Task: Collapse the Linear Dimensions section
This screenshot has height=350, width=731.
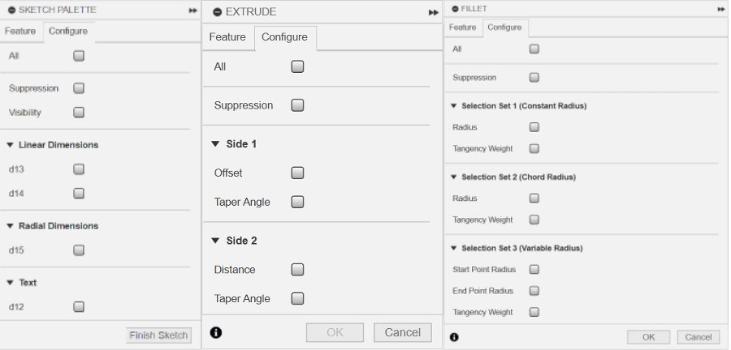Action: [x=10, y=145]
